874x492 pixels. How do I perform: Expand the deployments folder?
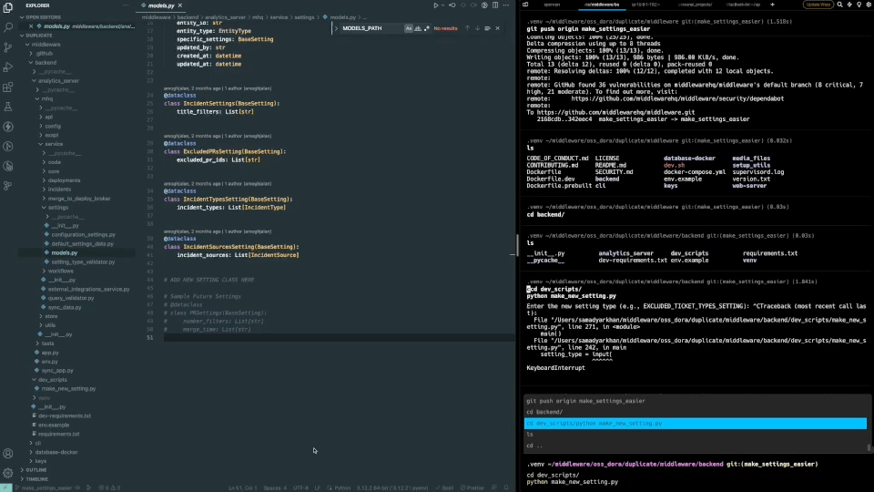(64, 180)
